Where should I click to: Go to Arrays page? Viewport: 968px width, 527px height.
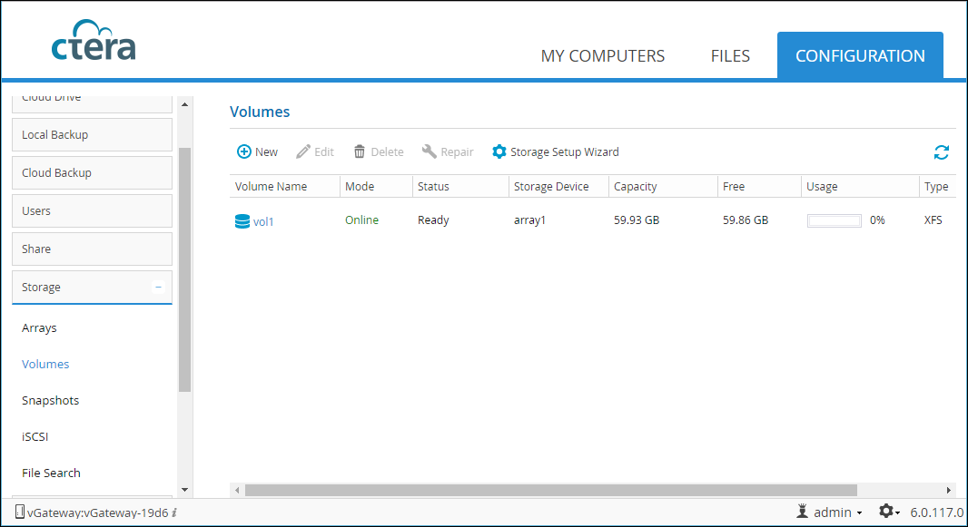(39, 328)
